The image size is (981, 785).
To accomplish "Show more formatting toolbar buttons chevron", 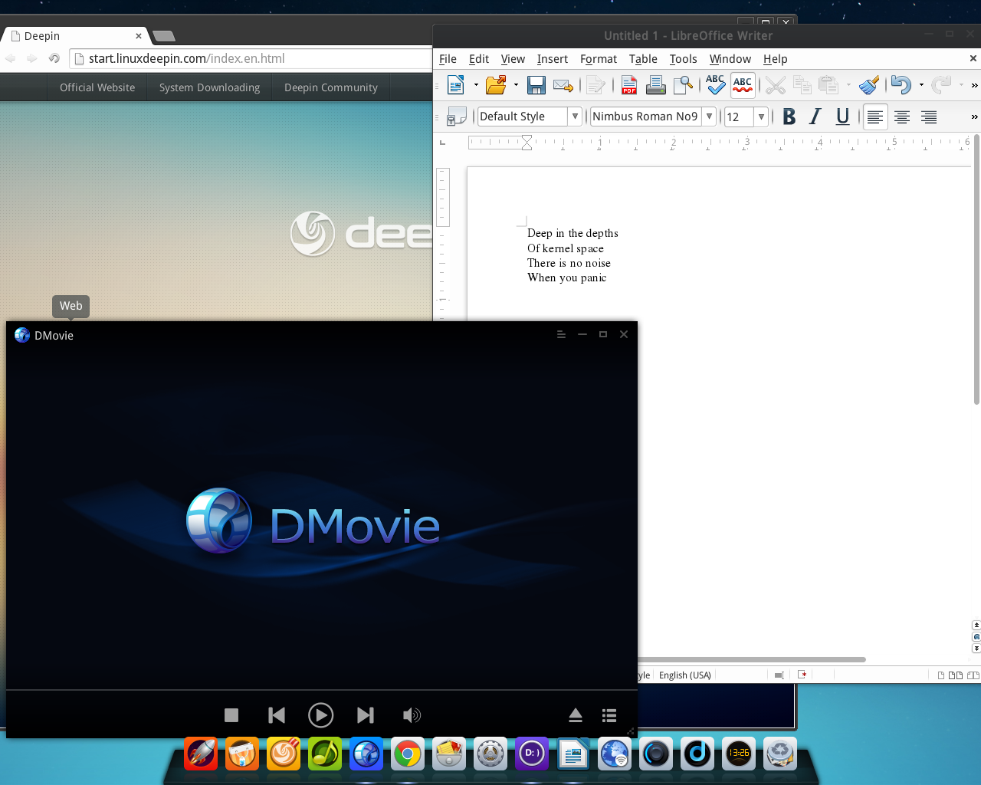I will (974, 117).
